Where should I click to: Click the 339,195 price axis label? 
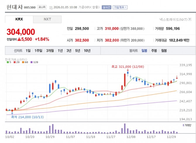186,65
